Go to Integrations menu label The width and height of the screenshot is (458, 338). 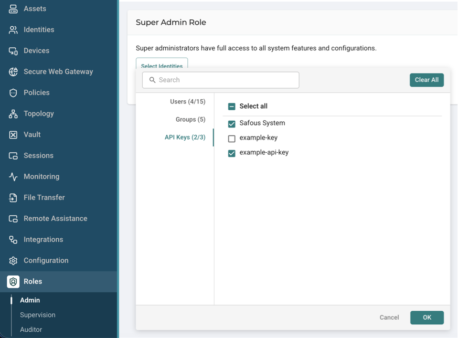click(43, 239)
